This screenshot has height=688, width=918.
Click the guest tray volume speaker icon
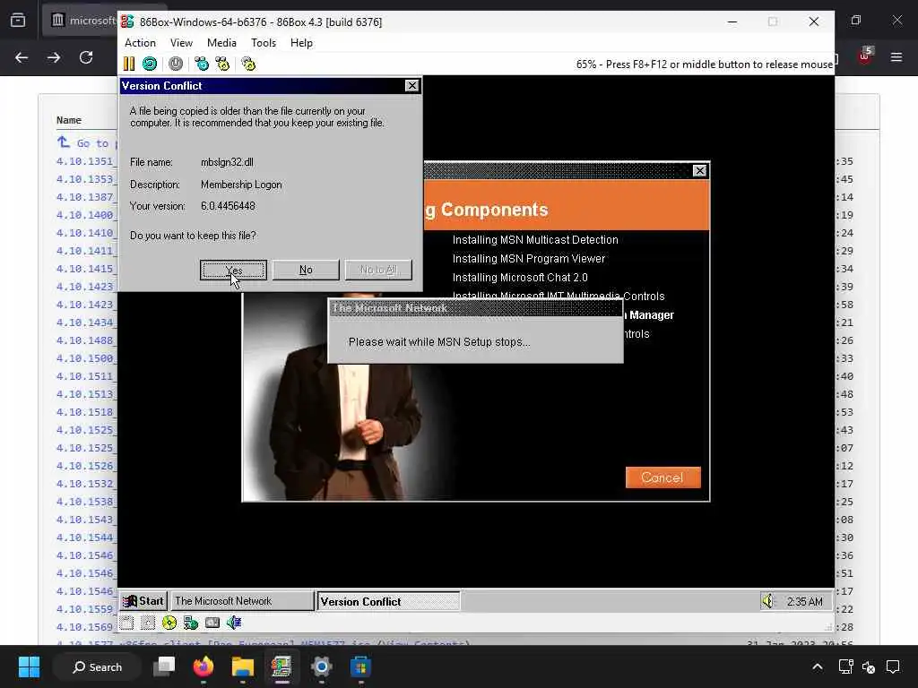(767, 601)
